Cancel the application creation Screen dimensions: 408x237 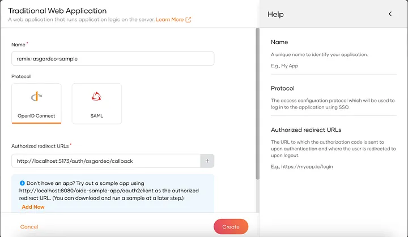pos(29,227)
